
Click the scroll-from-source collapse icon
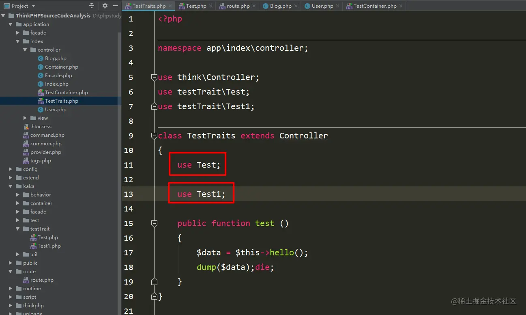click(x=92, y=6)
